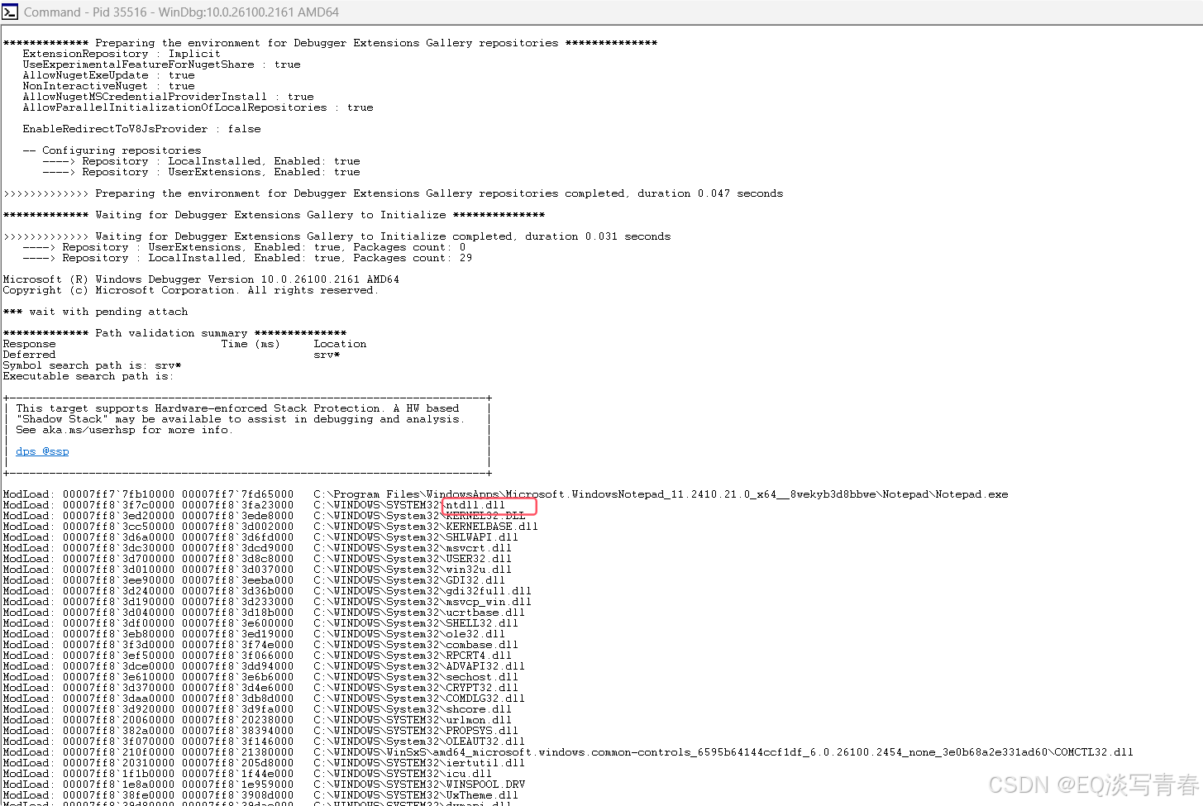The image size is (1203, 806).
Task: Select the wait with pending attach line
Action: pyautogui.click(x=95, y=312)
